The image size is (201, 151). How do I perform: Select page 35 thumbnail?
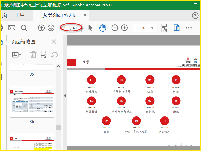click(x=32, y=67)
